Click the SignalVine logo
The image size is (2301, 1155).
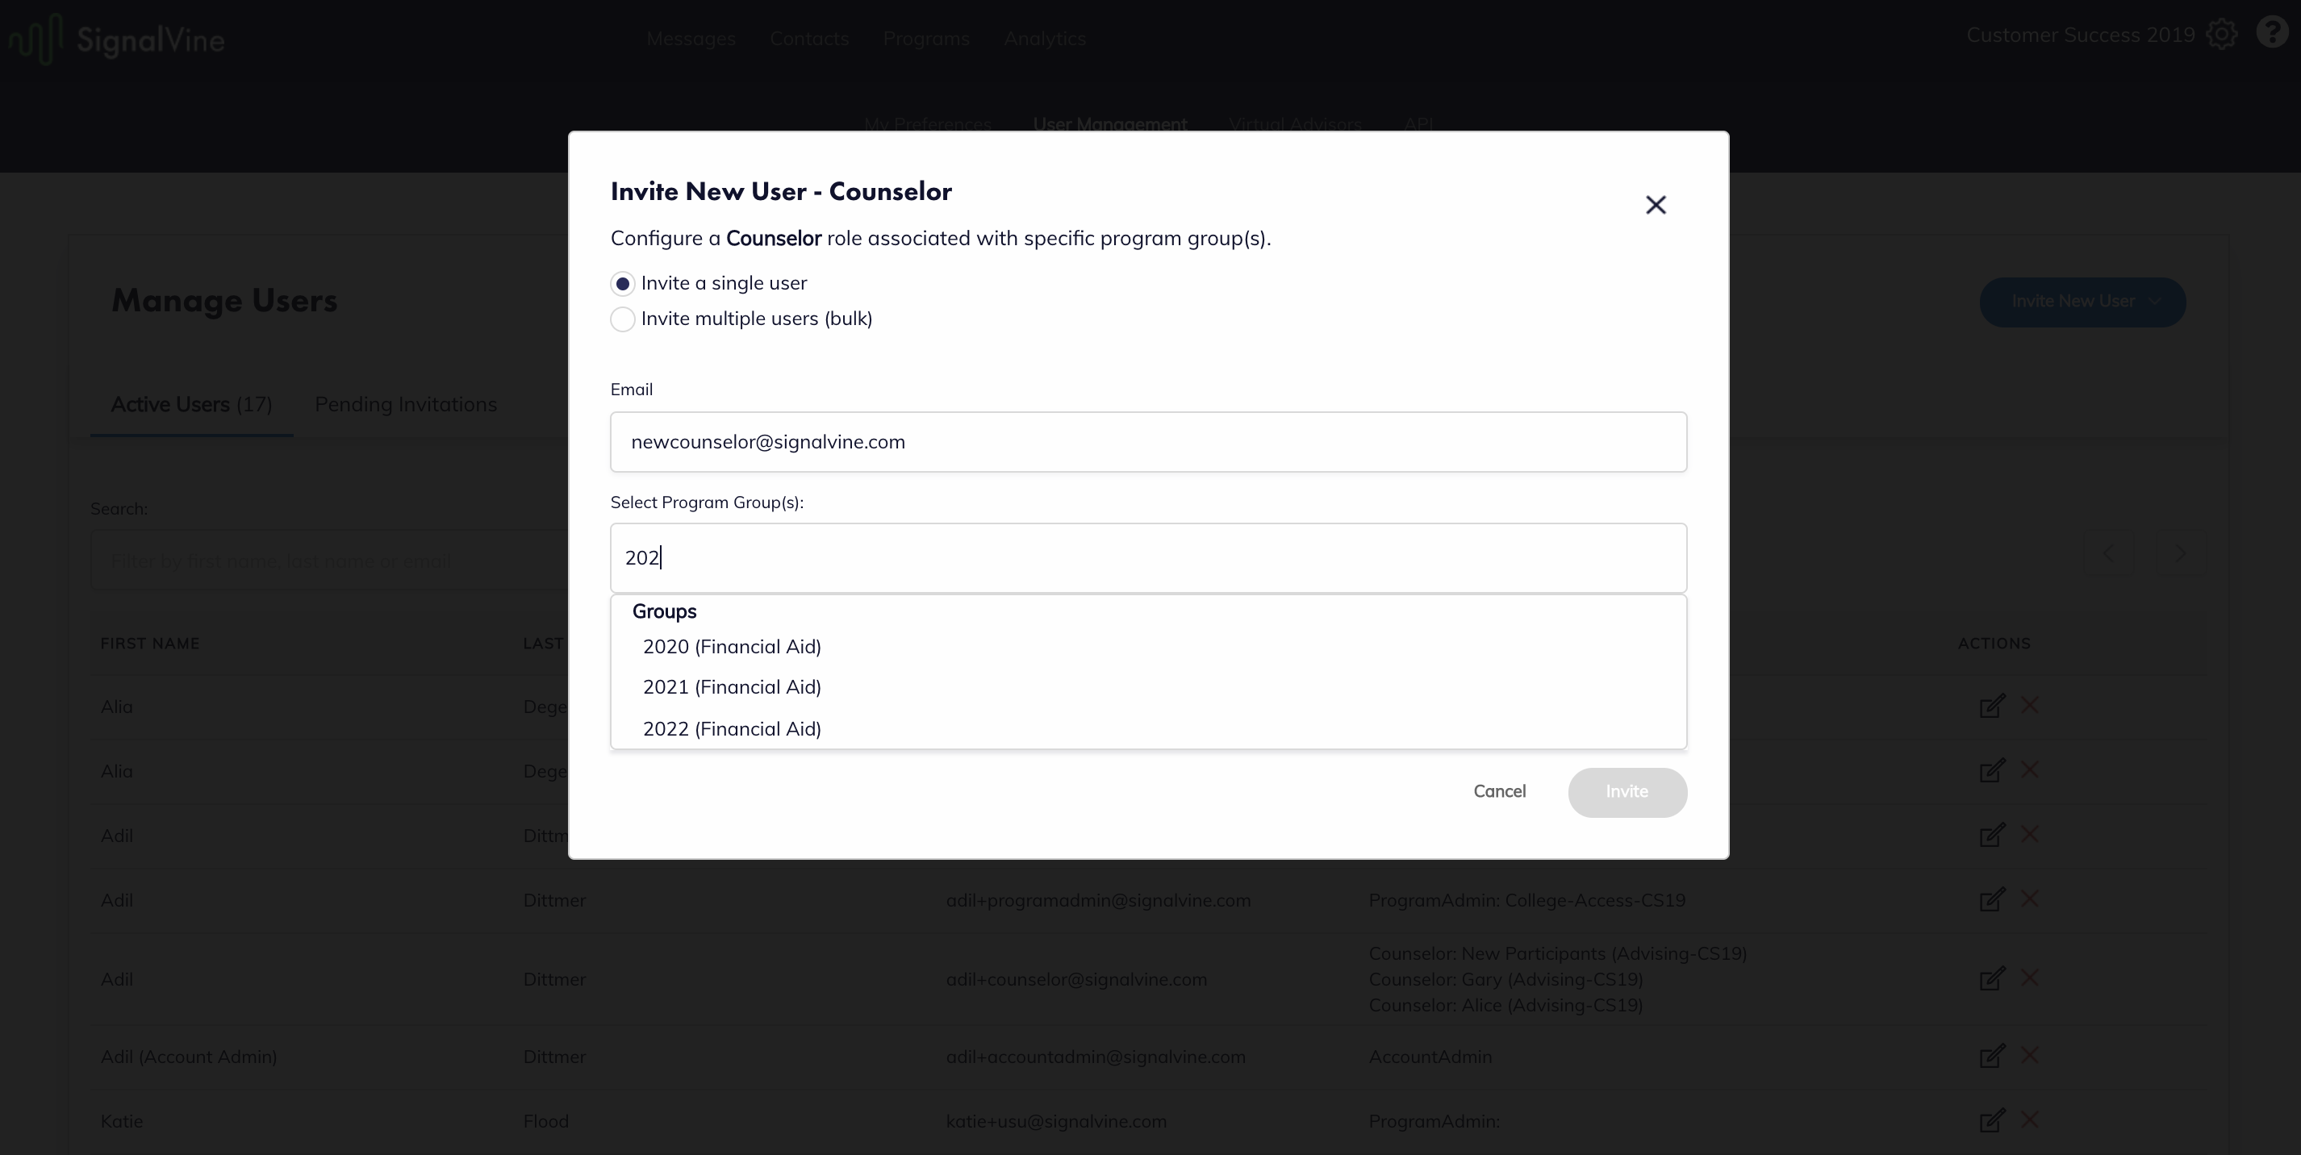(x=117, y=40)
